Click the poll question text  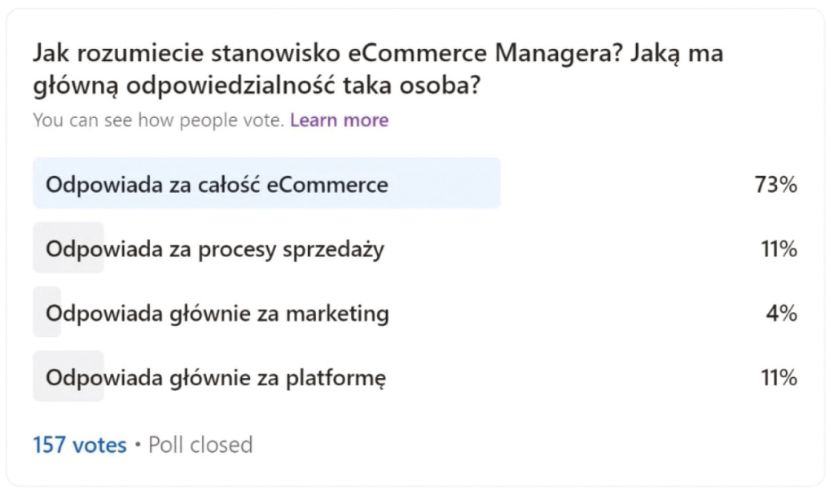[378, 65]
